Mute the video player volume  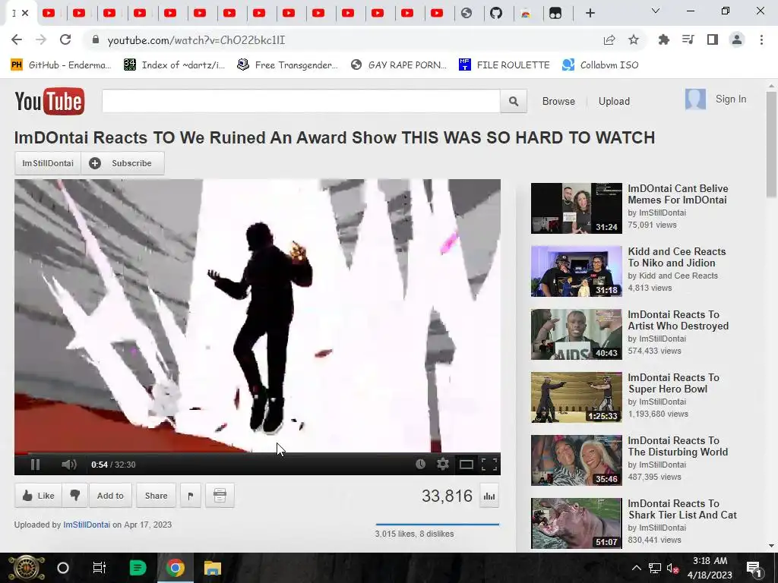(69, 465)
